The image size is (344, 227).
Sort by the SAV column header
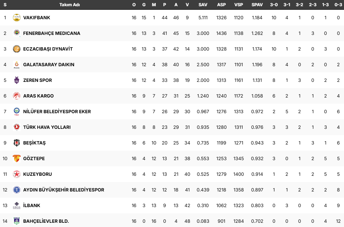(203, 5)
